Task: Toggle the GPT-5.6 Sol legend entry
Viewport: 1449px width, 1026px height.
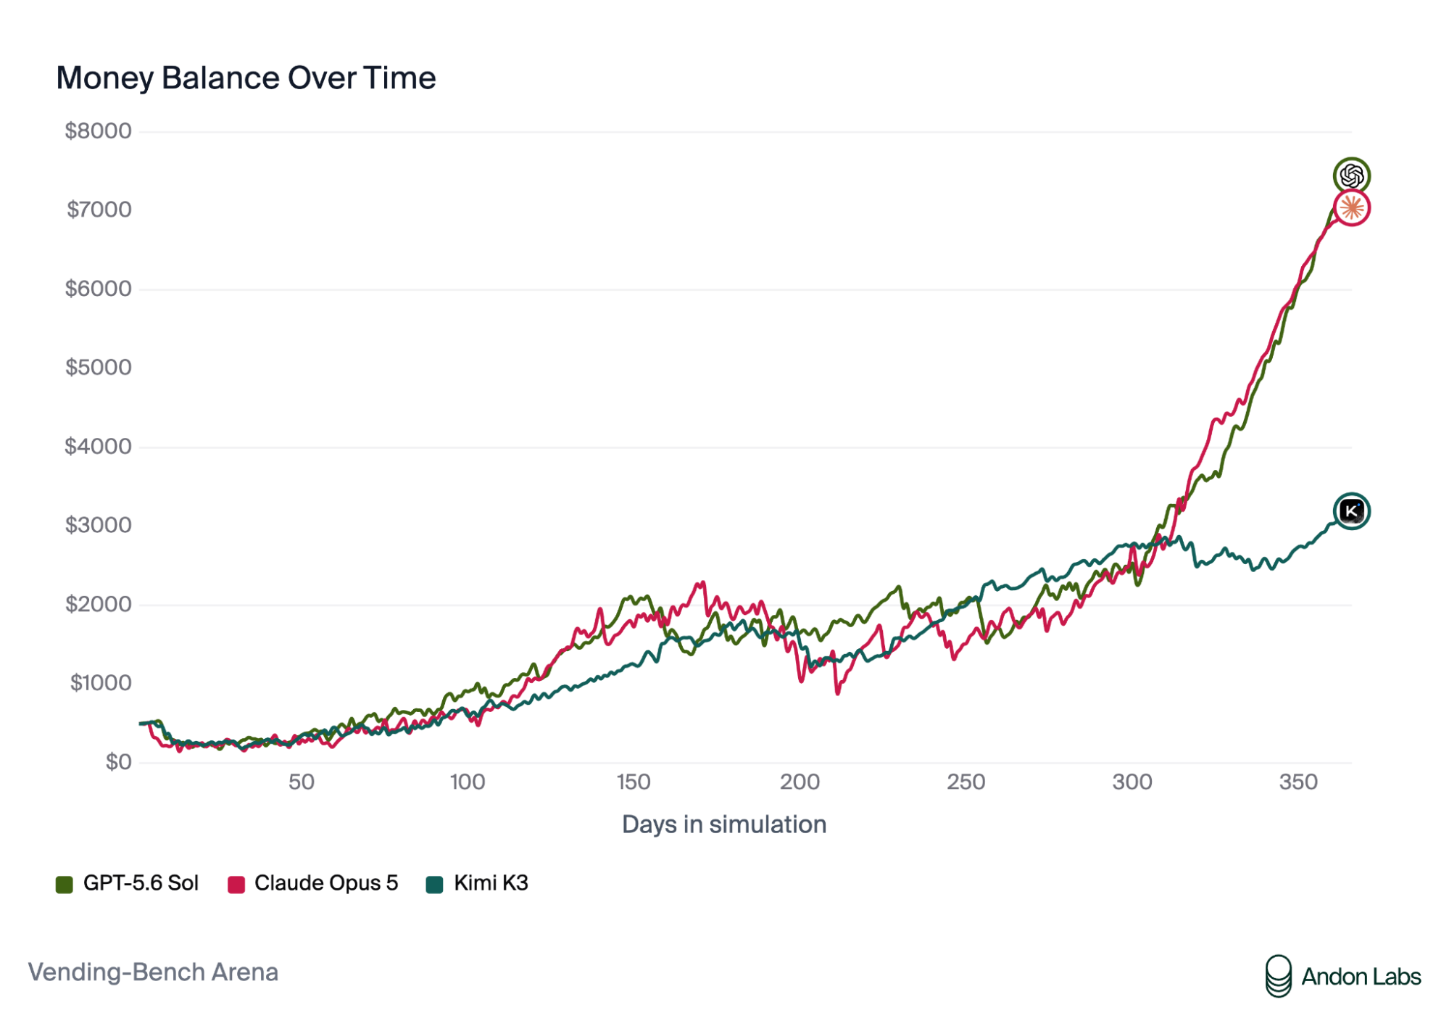Action: (x=127, y=883)
